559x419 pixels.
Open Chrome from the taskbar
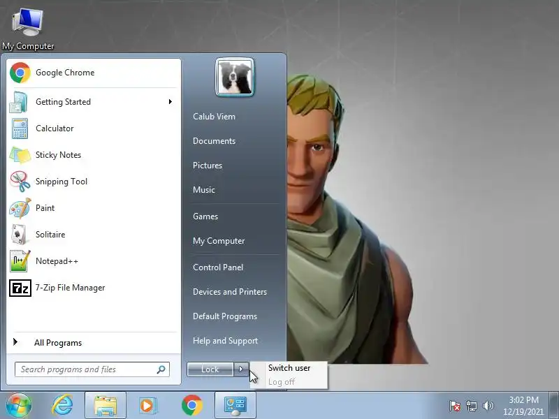tap(191, 406)
